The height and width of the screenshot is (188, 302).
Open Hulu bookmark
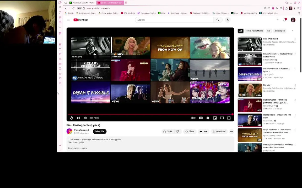pos(235,13)
